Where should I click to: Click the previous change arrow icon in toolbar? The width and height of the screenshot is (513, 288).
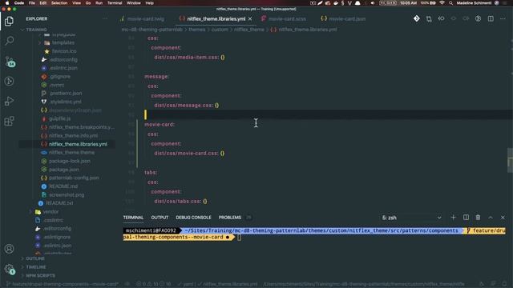(x=441, y=18)
